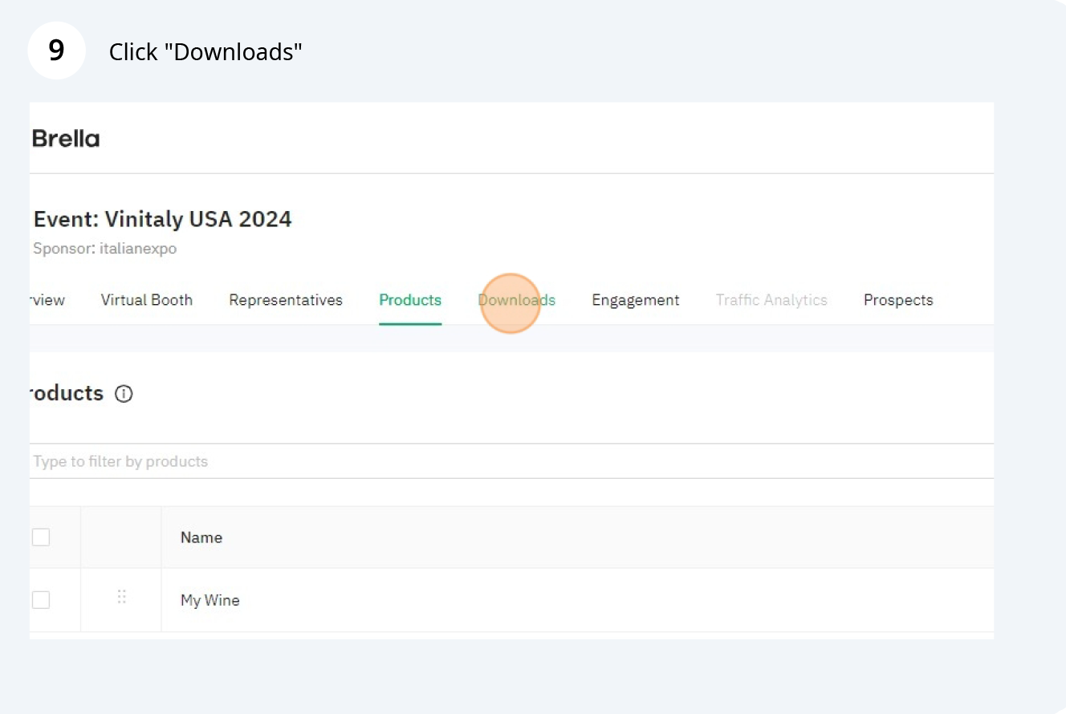The width and height of the screenshot is (1066, 714).
Task: Open the Traffic Analytics tab
Action: (771, 300)
